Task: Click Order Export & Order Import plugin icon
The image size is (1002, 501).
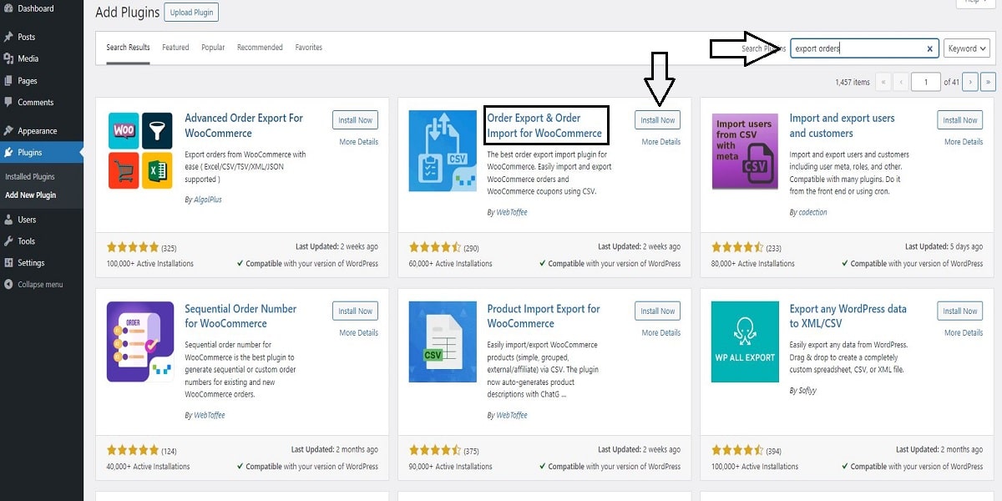Action: coord(442,150)
